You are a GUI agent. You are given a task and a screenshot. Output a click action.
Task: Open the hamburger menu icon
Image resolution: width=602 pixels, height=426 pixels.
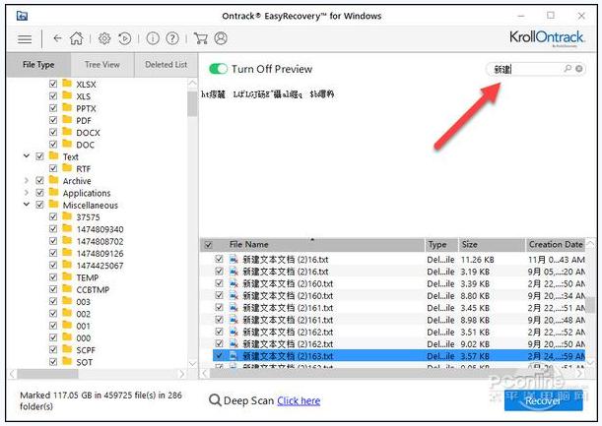[25, 38]
